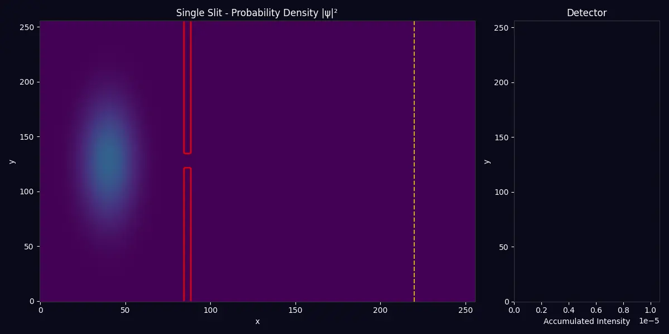
Task: Click the 1.0 tick on Detector x-axis
Action: 650,309
